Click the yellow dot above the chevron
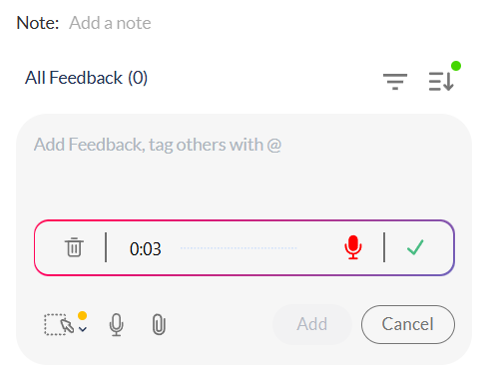The width and height of the screenshot is (486, 366). tap(83, 315)
